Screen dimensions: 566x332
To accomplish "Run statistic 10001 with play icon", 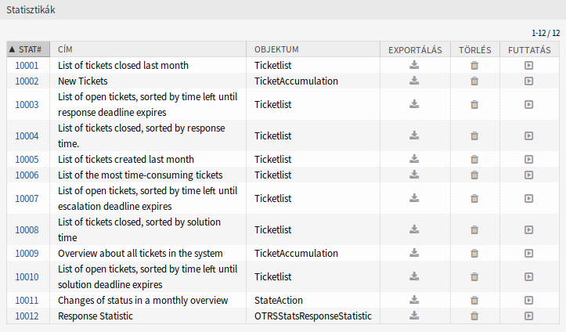I will click(528, 65).
